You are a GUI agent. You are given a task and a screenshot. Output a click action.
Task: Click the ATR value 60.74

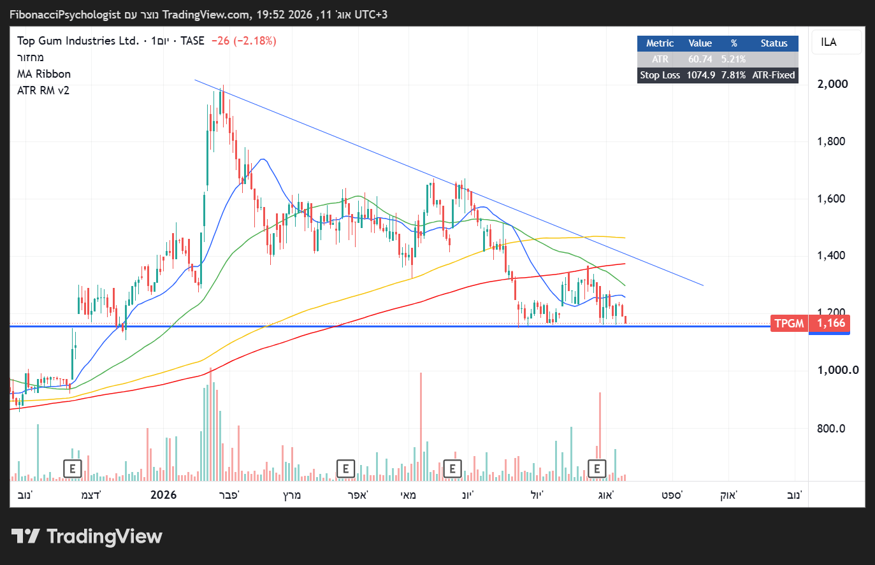[x=700, y=59]
